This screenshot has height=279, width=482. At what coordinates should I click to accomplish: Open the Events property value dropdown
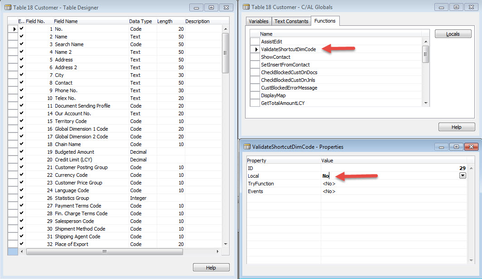point(463,191)
